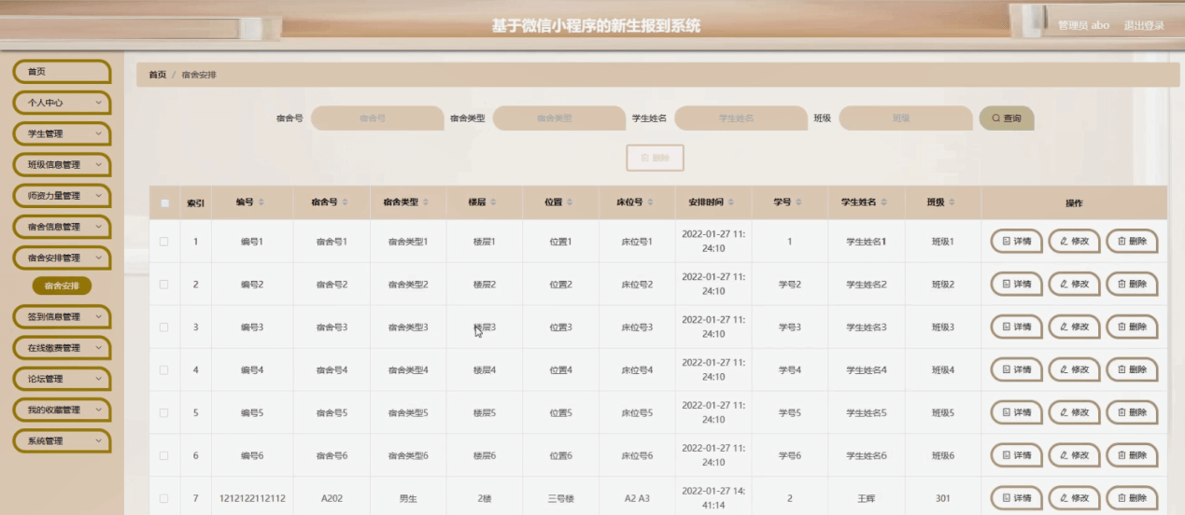Click 删除 for row 编号3
Image resolution: width=1185 pixels, height=515 pixels.
tap(1132, 327)
